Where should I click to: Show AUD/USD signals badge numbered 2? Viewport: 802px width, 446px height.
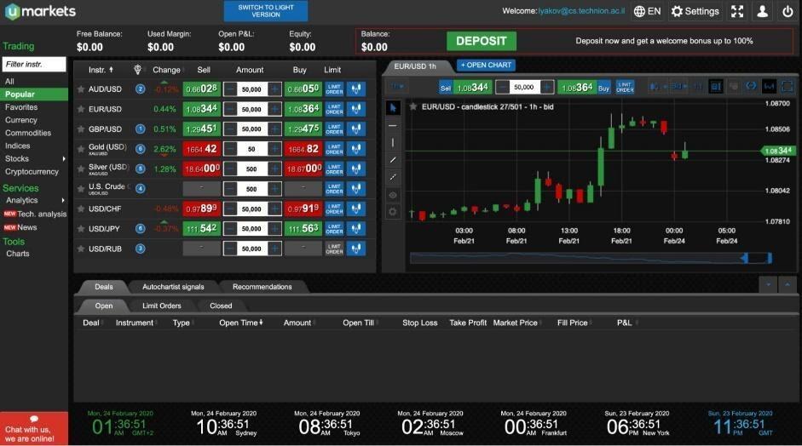coord(140,89)
